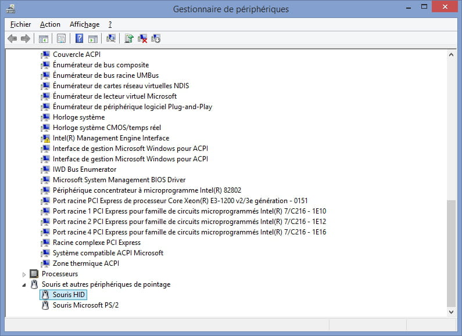Click the Horloge système device icon

tap(45, 117)
